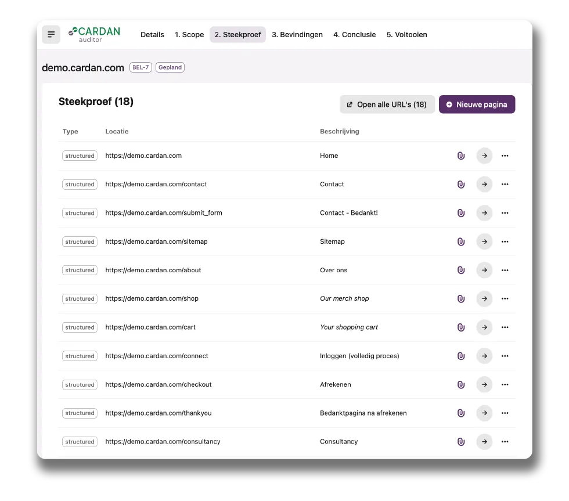
Task: Click the https://demo.cardan.com/cart URL
Action: tap(150, 327)
